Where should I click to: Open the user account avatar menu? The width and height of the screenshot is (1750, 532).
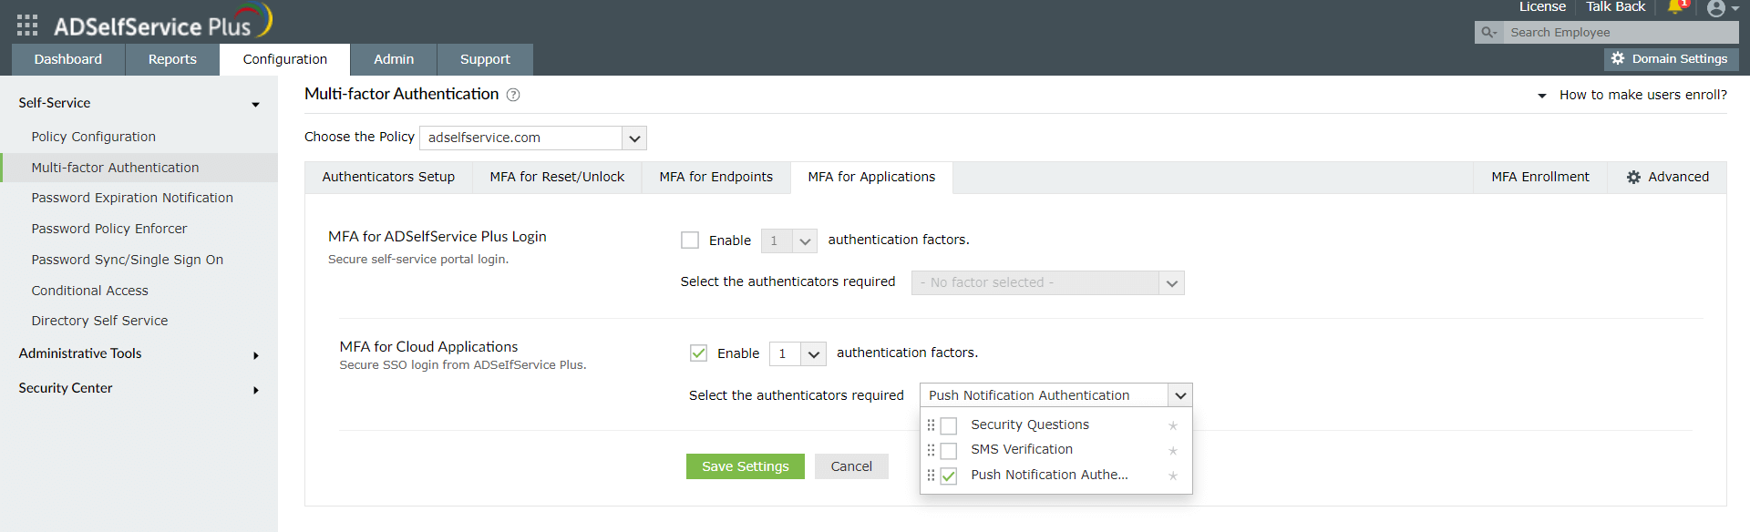click(x=1716, y=9)
